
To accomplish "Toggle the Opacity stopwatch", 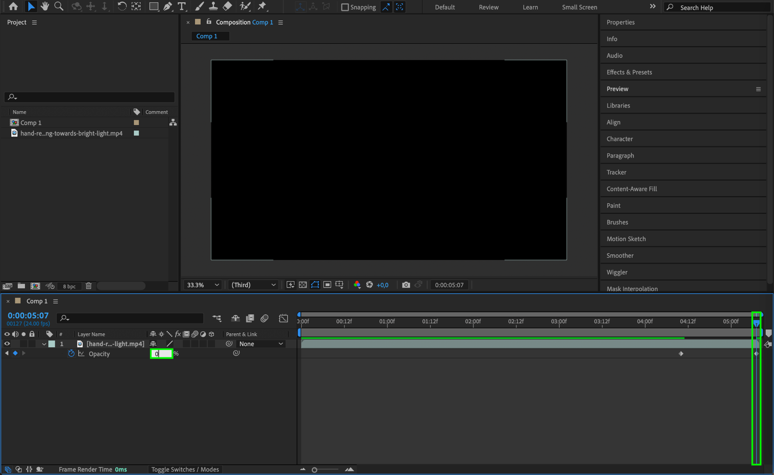I will point(71,354).
